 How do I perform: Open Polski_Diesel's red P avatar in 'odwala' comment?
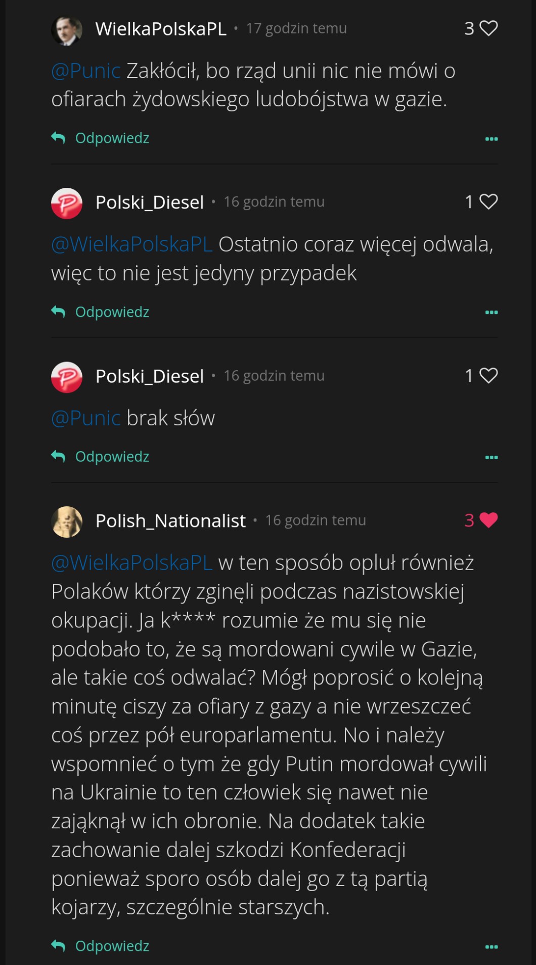pyautogui.click(x=67, y=204)
